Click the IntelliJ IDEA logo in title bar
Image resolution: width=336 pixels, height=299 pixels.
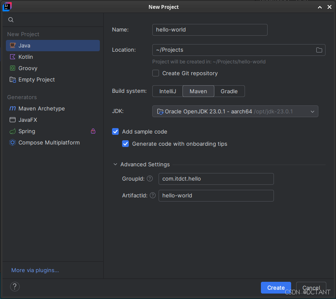7,7
